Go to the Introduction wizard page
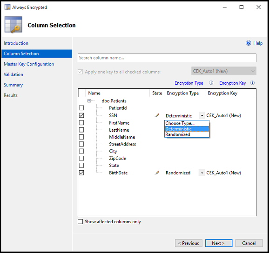269x253 pixels. 16,43
